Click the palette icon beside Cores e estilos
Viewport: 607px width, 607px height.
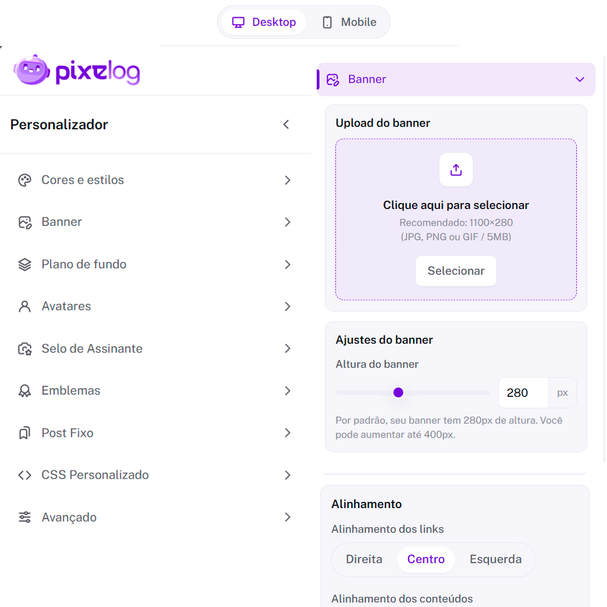25,180
